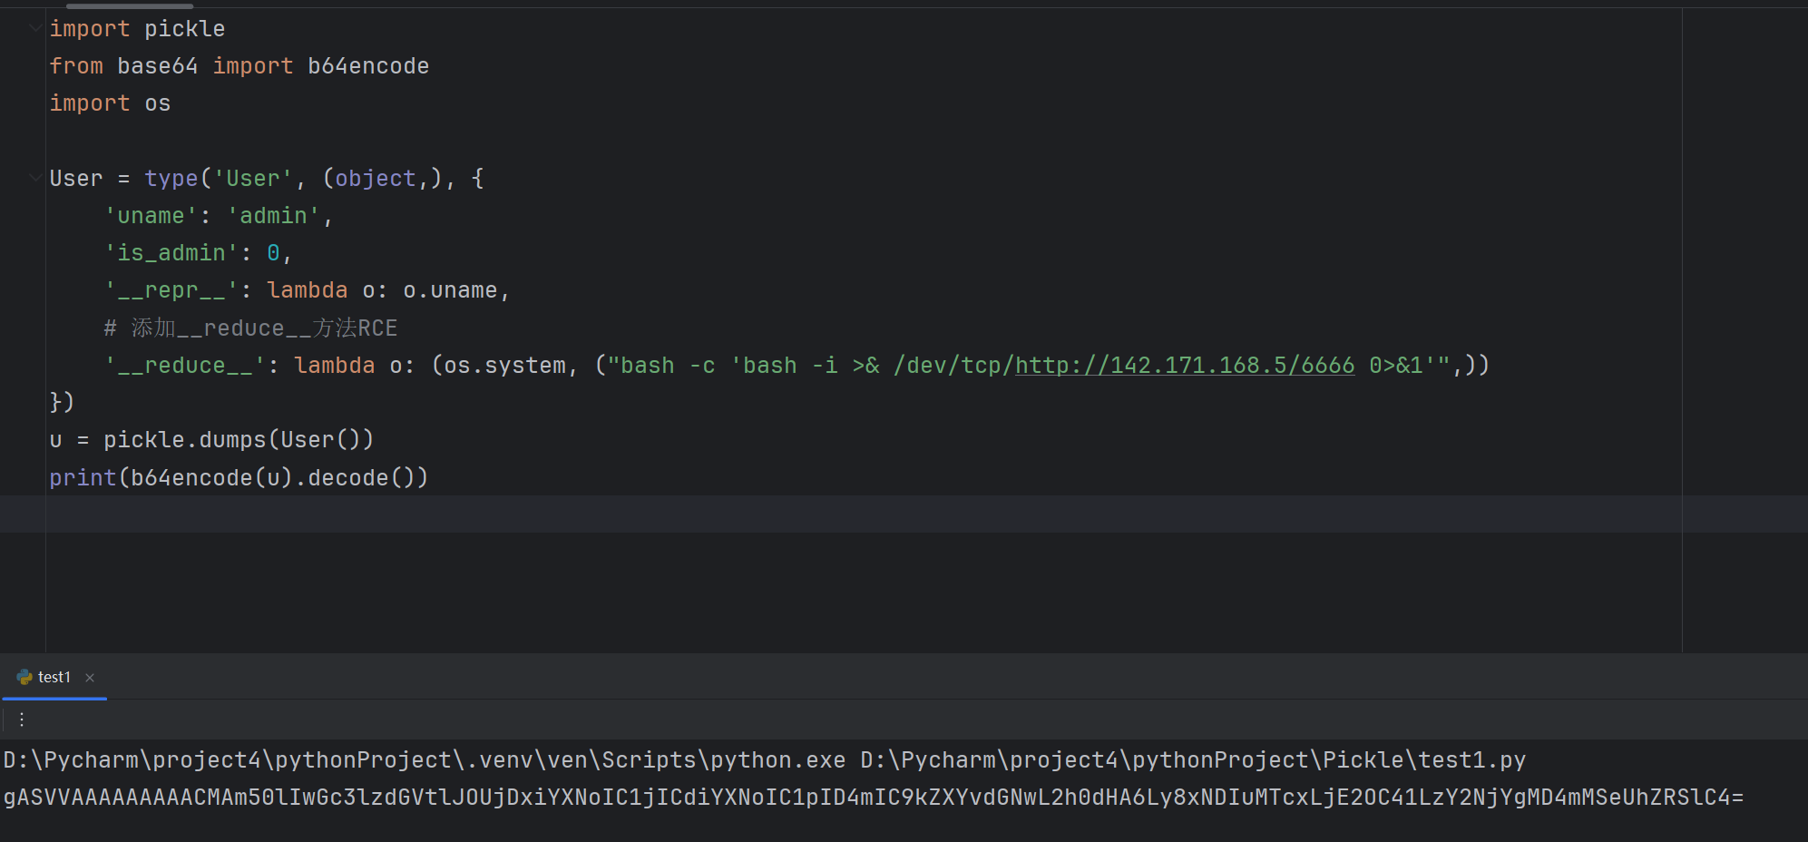Open the http://142.171.168.5/6666 link in code
Image resolution: width=1808 pixels, height=842 pixels.
click(x=1185, y=365)
